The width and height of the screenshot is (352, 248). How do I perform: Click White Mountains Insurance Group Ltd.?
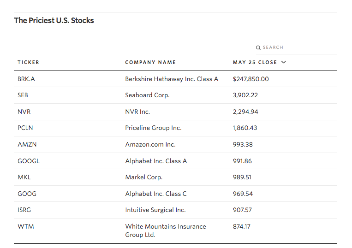(x=166, y=230)
